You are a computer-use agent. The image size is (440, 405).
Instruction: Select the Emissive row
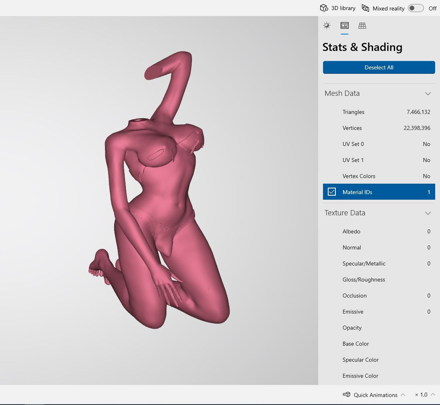(379, 312)
